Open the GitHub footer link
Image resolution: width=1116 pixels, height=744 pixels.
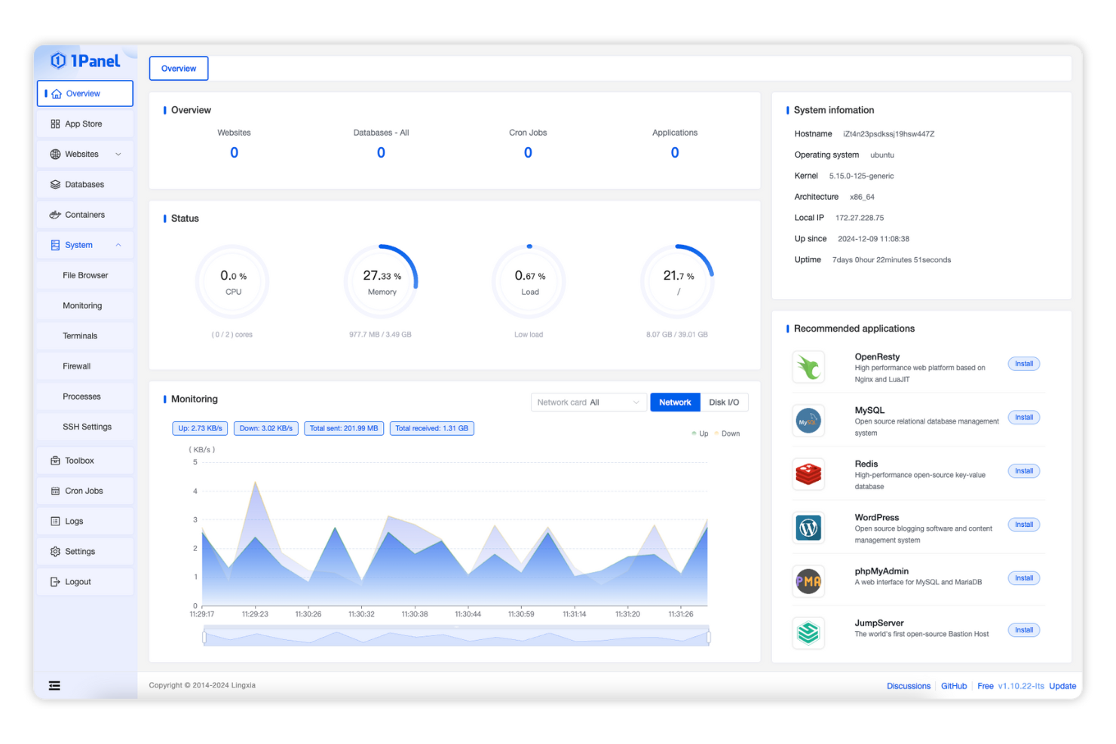pyautogui.click(x=953, y=686)
